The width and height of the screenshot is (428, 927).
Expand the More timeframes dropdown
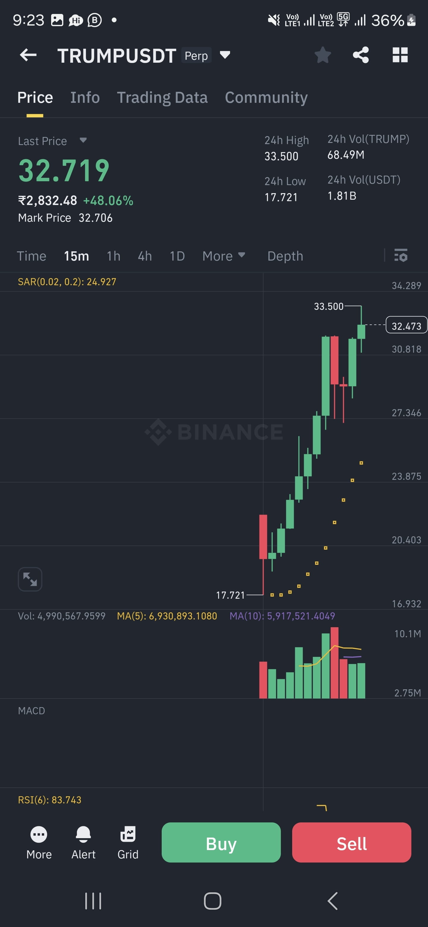coord(224,256)
